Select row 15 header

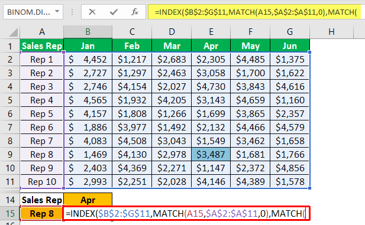tap(10, 213)
